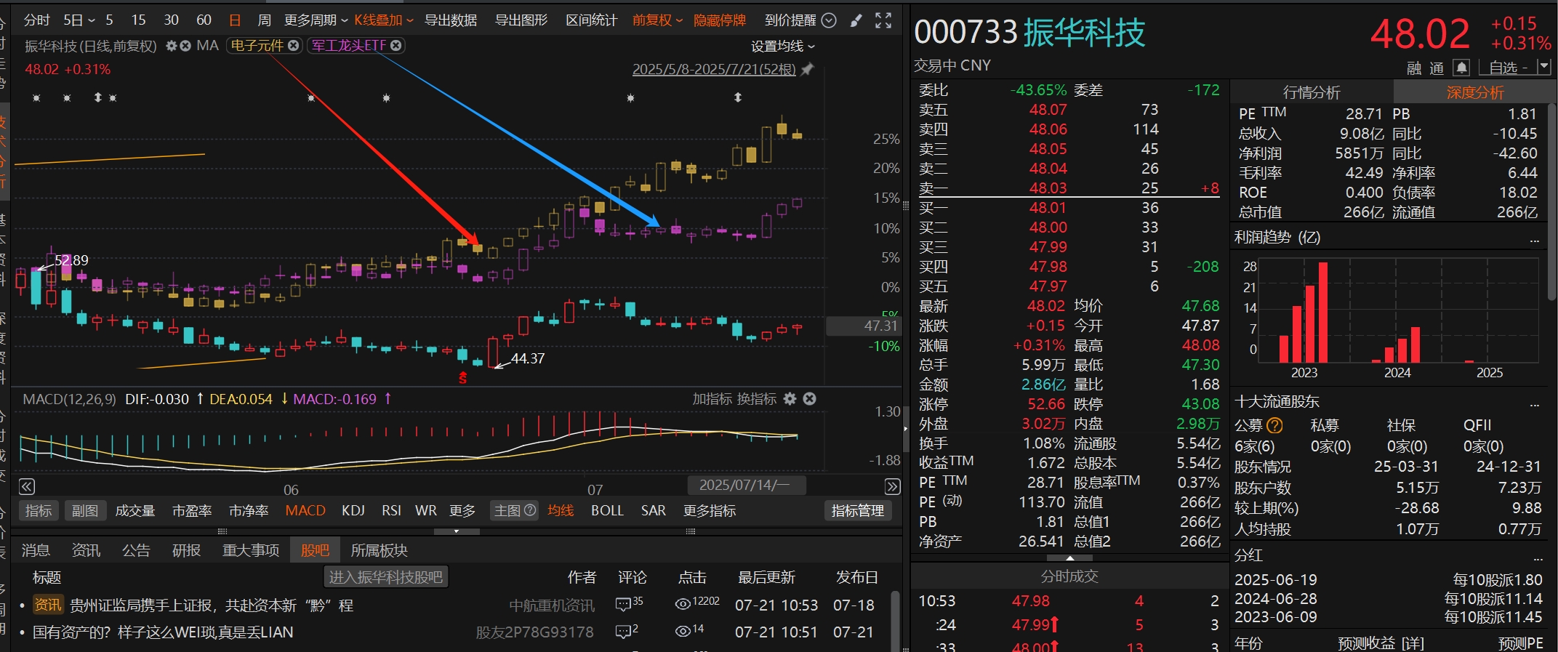Switch to 周 weekly chart tab
The height and width of the screenshot is (652, 1558).
pyautogui.click(x=264, y=20)
